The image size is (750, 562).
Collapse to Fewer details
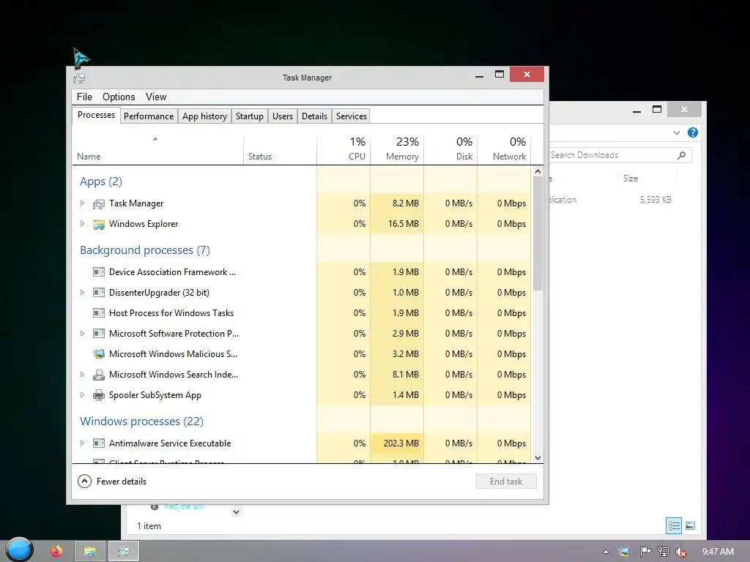click(112, 482)
